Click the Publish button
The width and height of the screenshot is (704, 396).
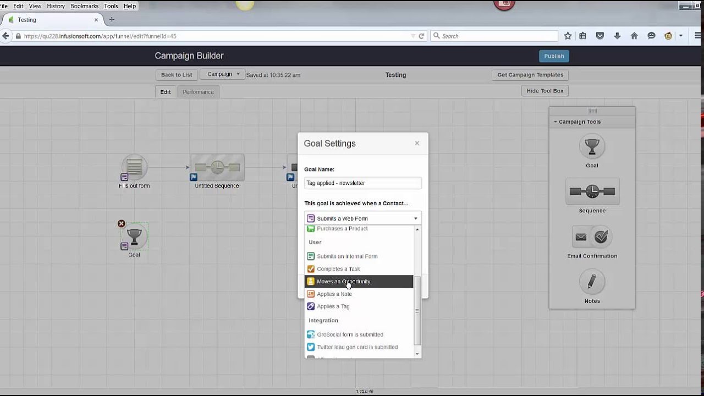(x=554, y=56)
